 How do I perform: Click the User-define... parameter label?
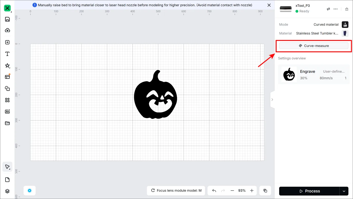point(334,72)
